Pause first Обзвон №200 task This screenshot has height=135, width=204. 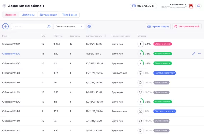[x=141, y=63]
